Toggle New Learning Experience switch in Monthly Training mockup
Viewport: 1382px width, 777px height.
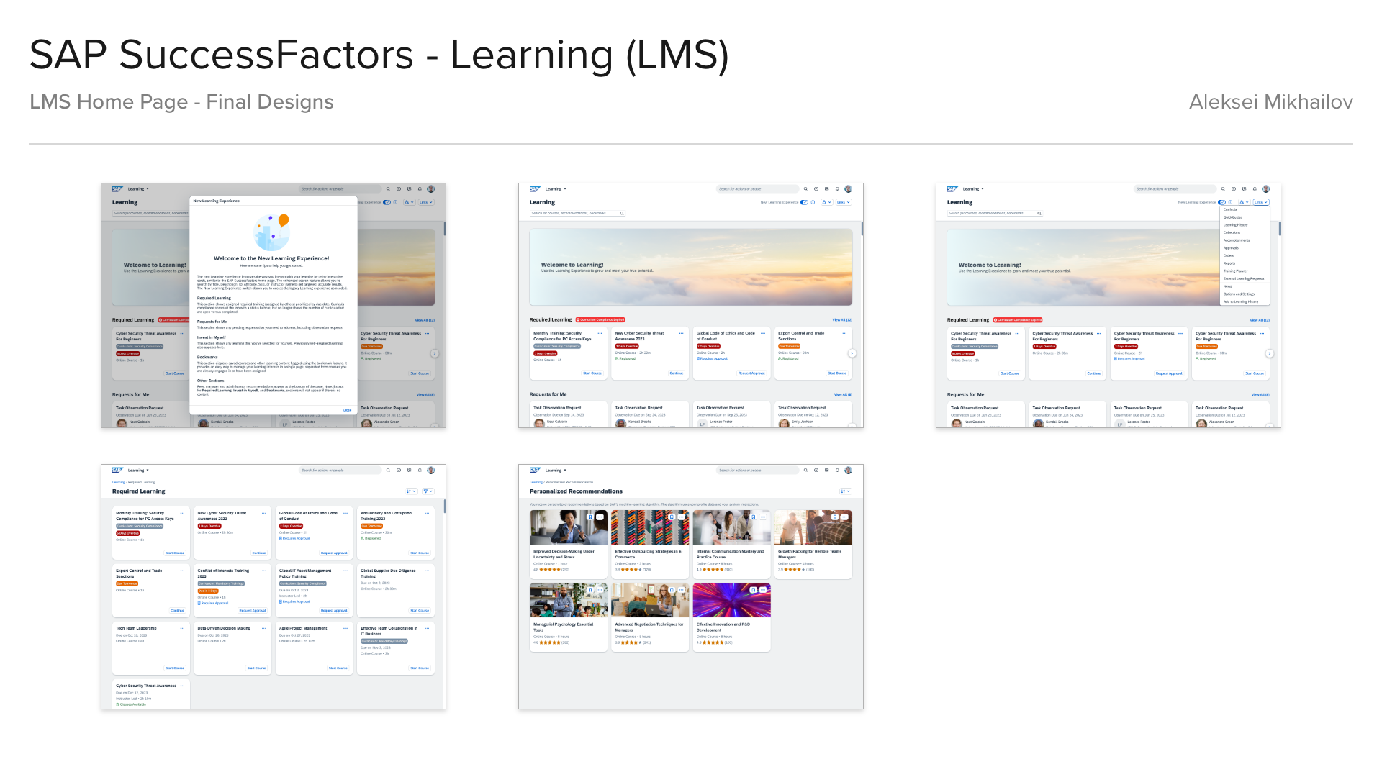pos(804,202)
